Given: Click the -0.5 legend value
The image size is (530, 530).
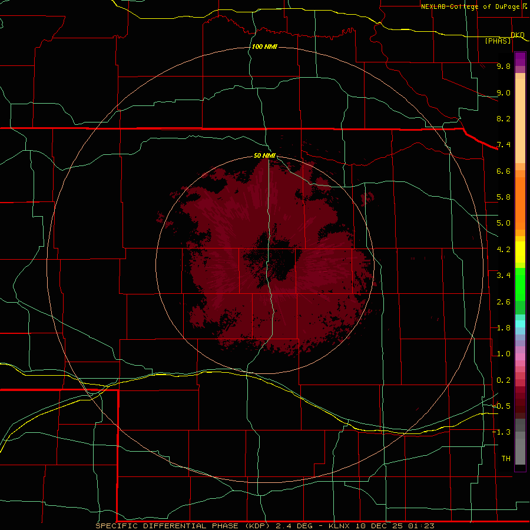Looking at the screenshot, I should 501,406.
